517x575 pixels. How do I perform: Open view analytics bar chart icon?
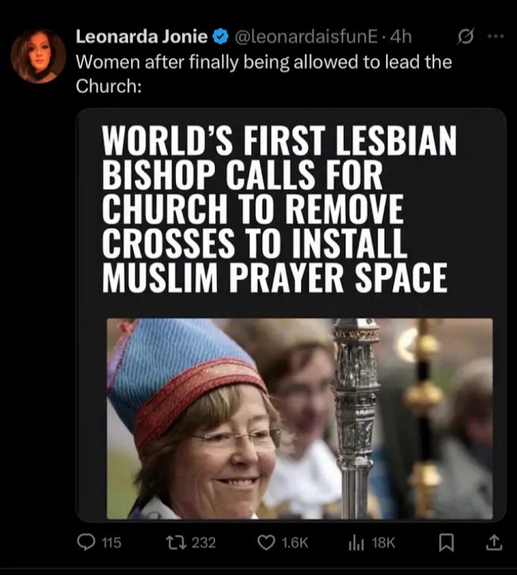[x=356, y=543]
